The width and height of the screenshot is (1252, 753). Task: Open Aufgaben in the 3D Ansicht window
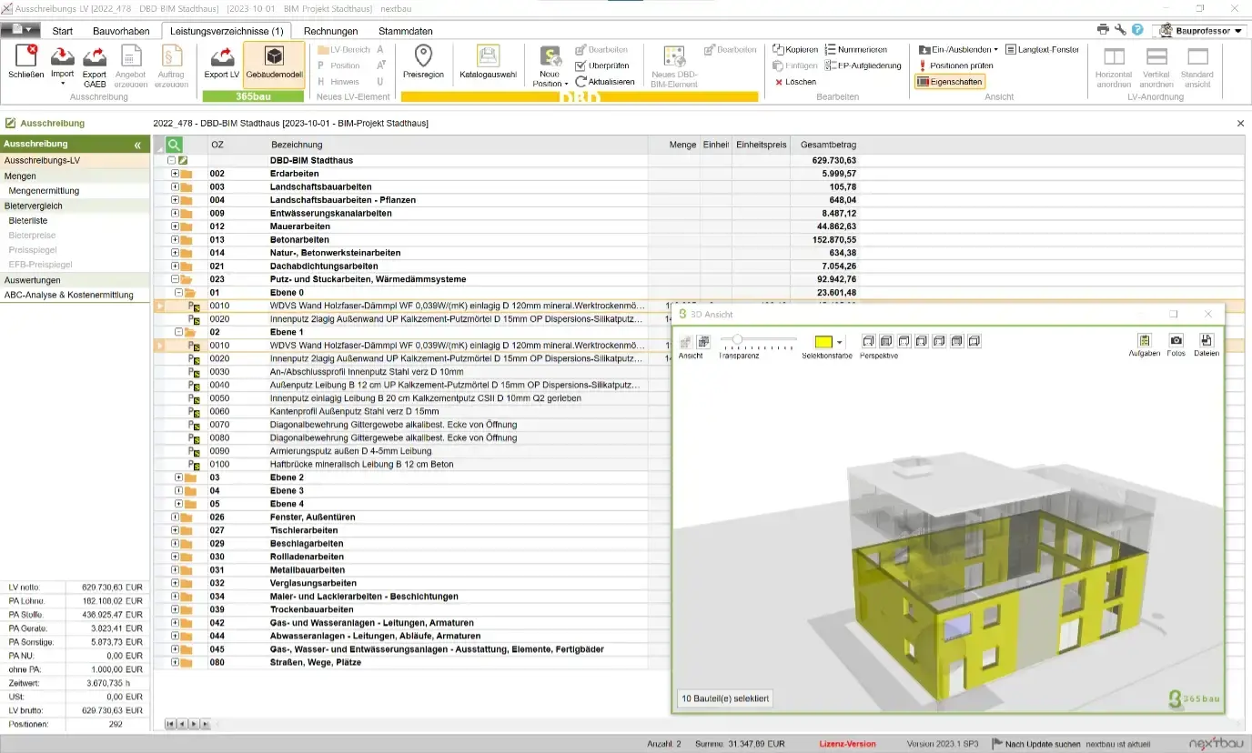(1144, 341)
